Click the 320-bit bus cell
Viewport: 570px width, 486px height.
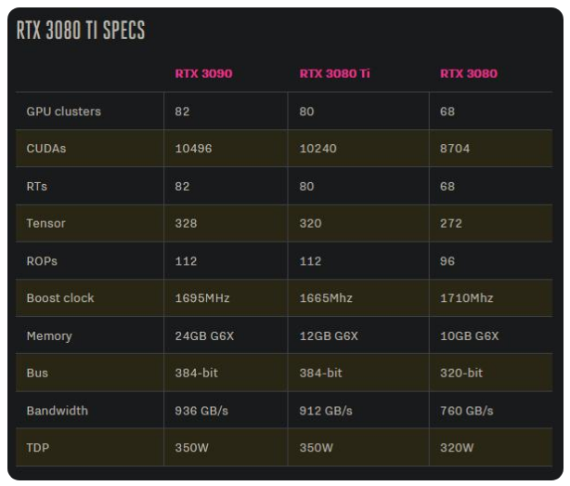[461, 373]
